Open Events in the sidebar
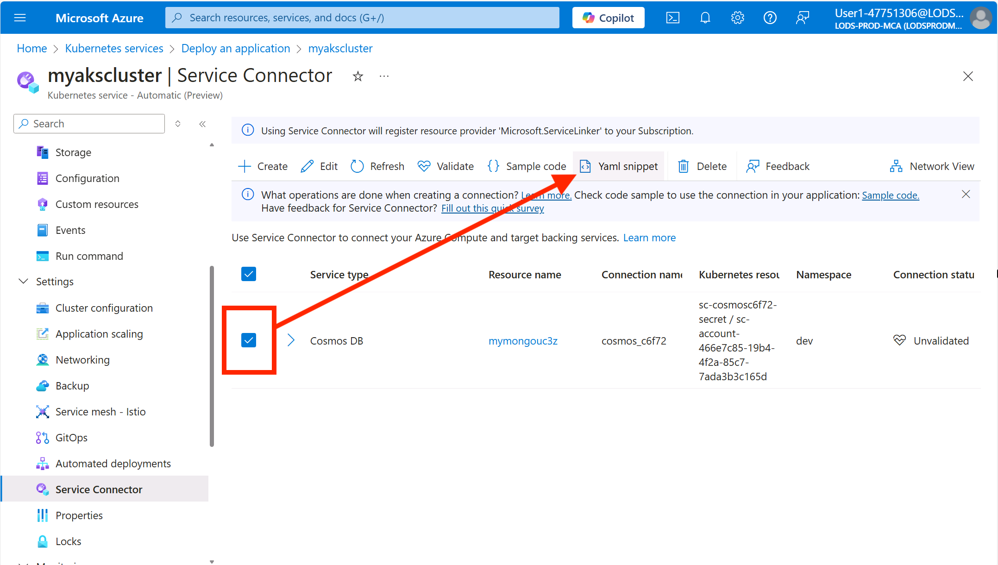This screenshot has height=565, width=998. pyautogui.click(x=70, y=230)
